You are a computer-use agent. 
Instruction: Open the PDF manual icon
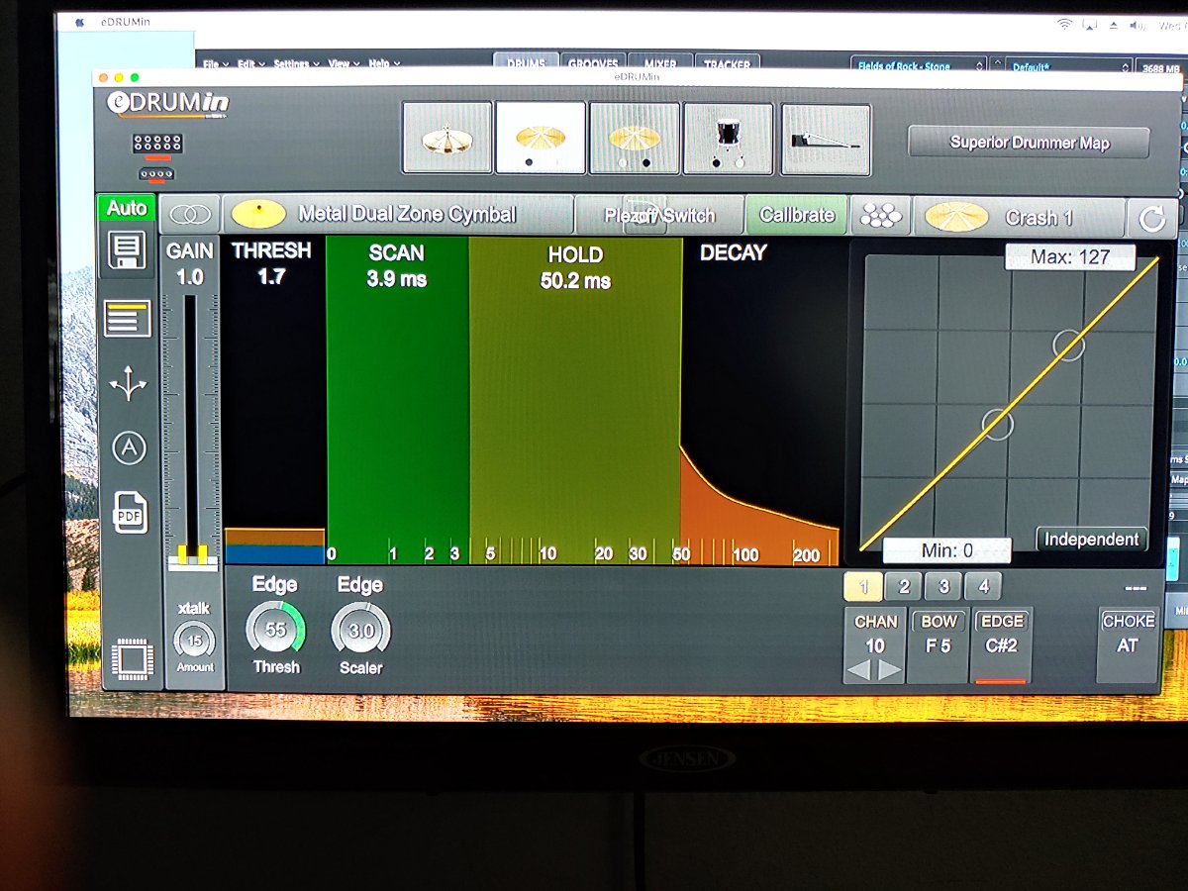[x=130, y=513]
